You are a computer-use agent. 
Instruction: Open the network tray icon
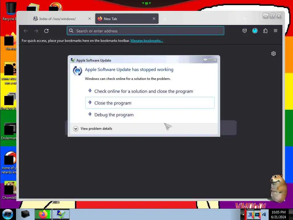coord(257,215)
